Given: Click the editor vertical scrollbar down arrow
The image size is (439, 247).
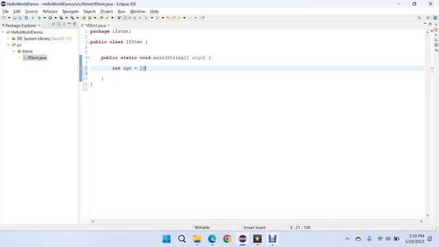Looking at the screenshot, I should [427, 215].
